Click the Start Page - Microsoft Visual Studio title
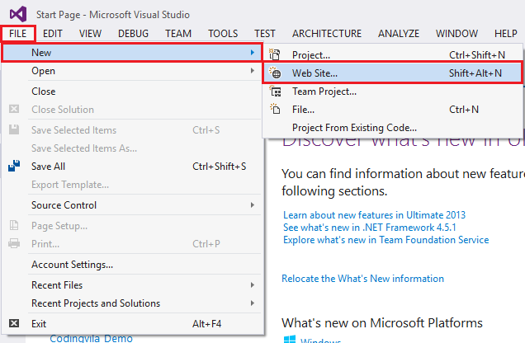The width and height of the screenshot is (525, 343). 113,15
